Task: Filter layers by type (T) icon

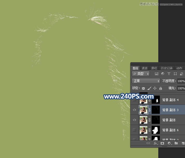Action: [169, 74]
